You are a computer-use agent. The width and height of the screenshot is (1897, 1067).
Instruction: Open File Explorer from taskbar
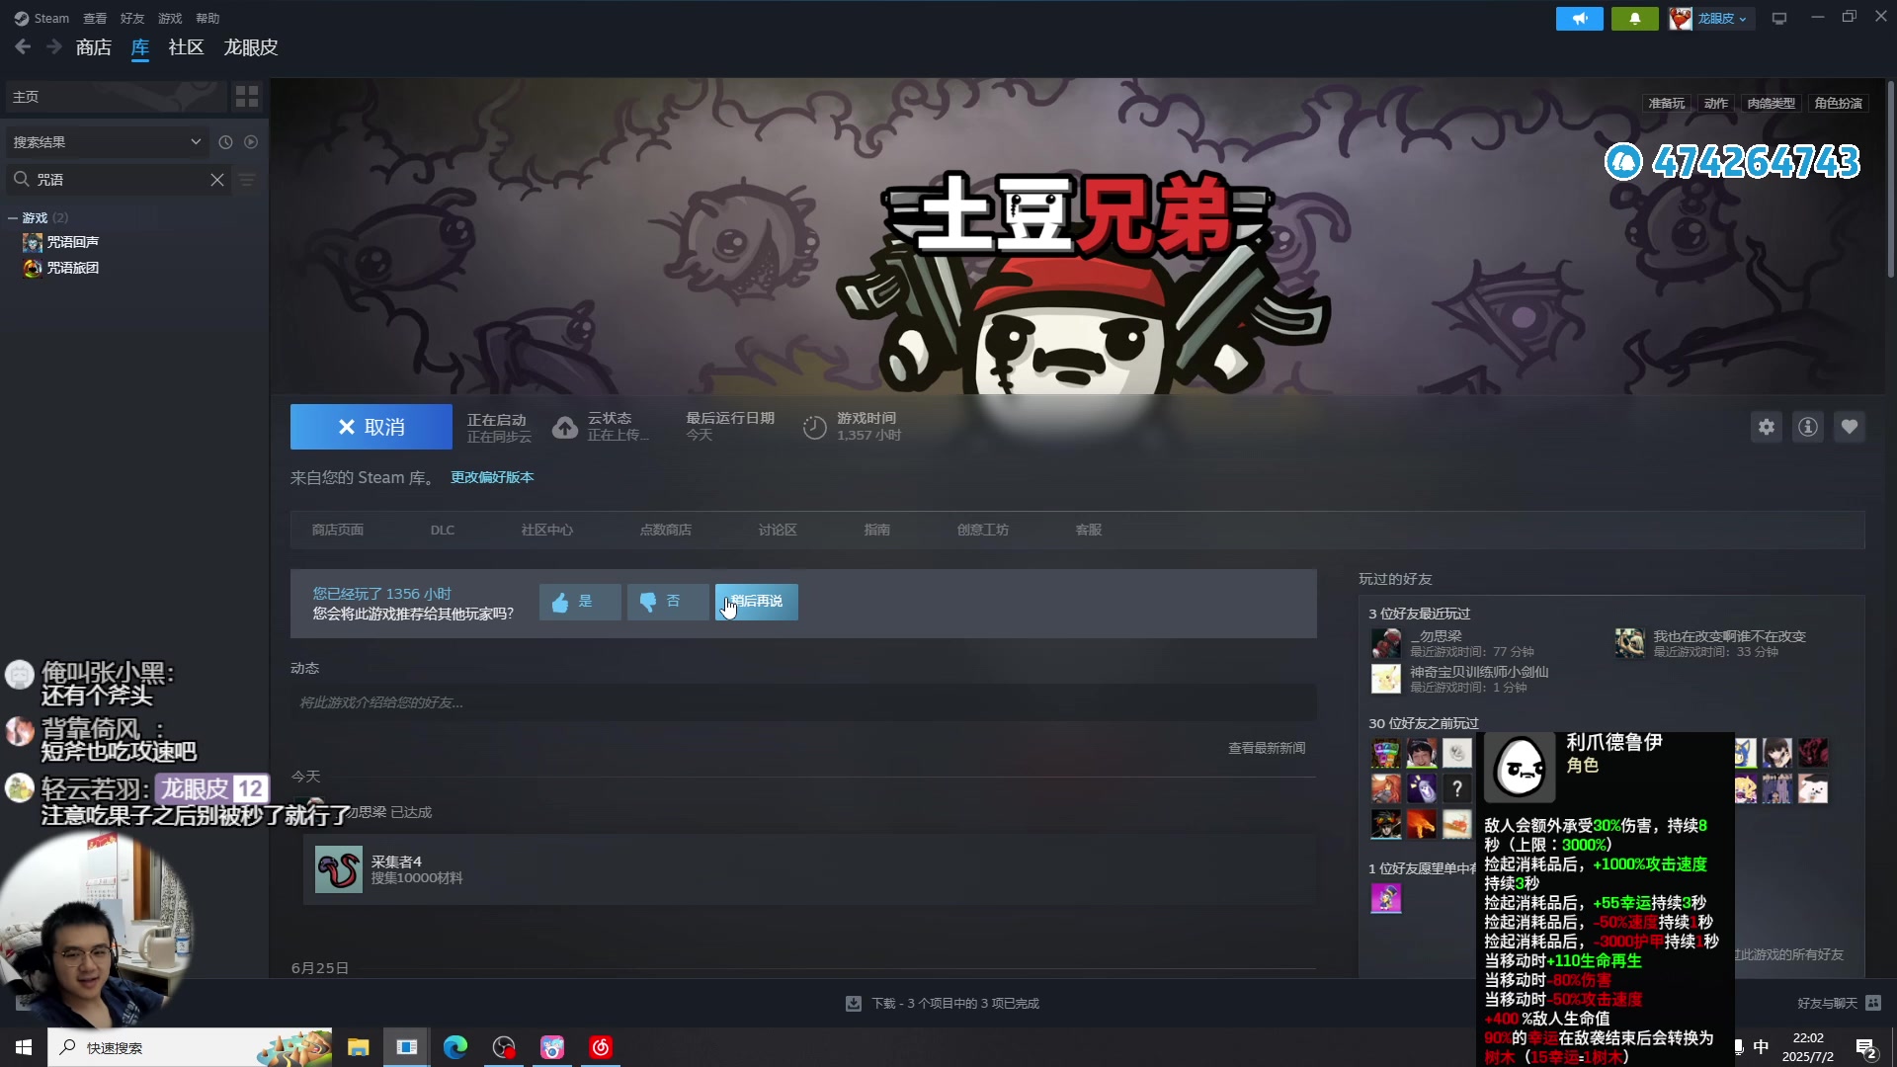[358, 1047]
